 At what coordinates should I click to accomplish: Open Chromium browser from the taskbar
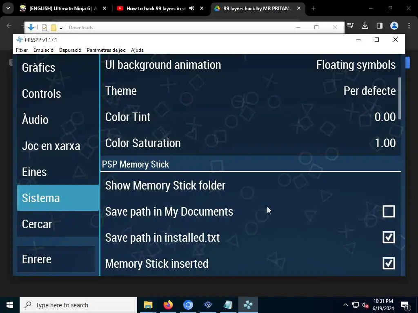[188, 305]
